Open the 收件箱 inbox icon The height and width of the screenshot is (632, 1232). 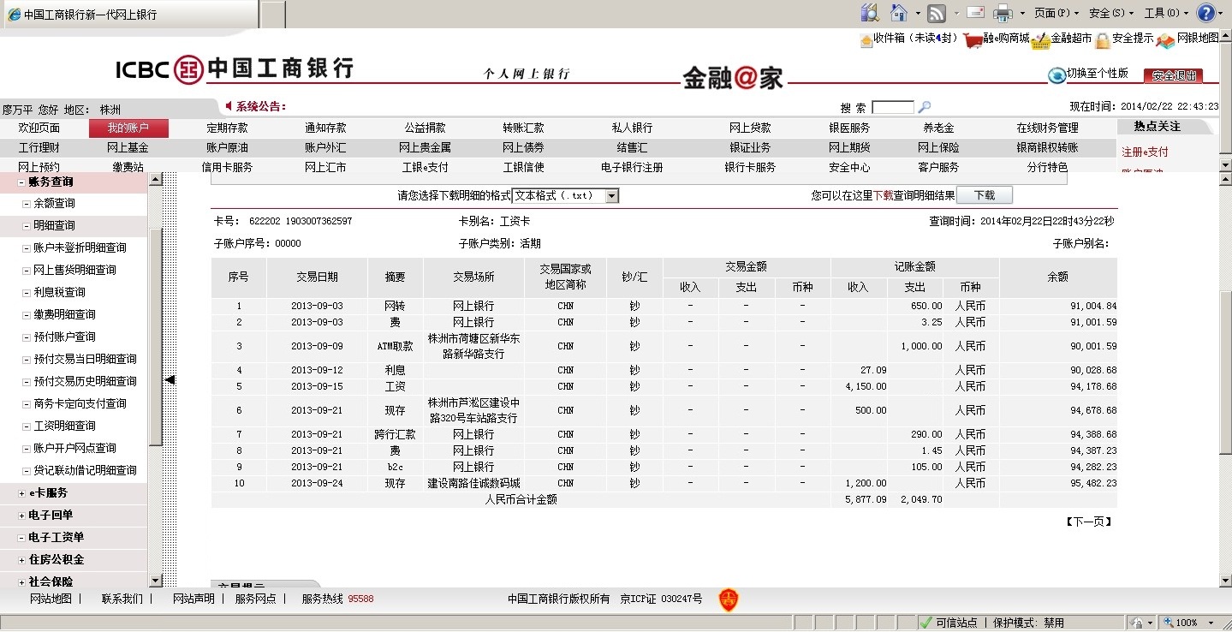866,39
